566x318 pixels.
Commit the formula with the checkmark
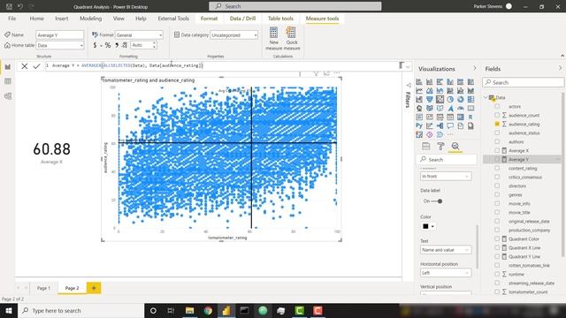pos(36,66)
